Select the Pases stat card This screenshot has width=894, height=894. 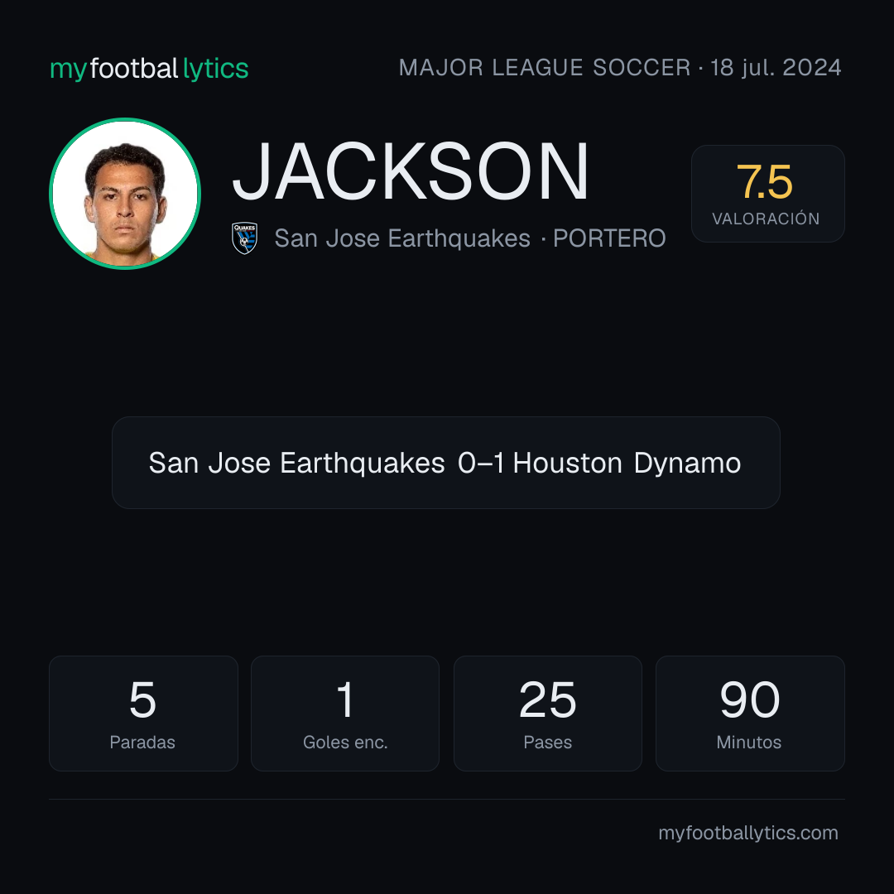pos(547,714)
